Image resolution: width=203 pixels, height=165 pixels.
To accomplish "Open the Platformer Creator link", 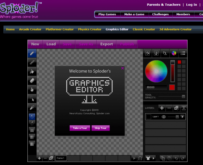I will click(59, 29).
